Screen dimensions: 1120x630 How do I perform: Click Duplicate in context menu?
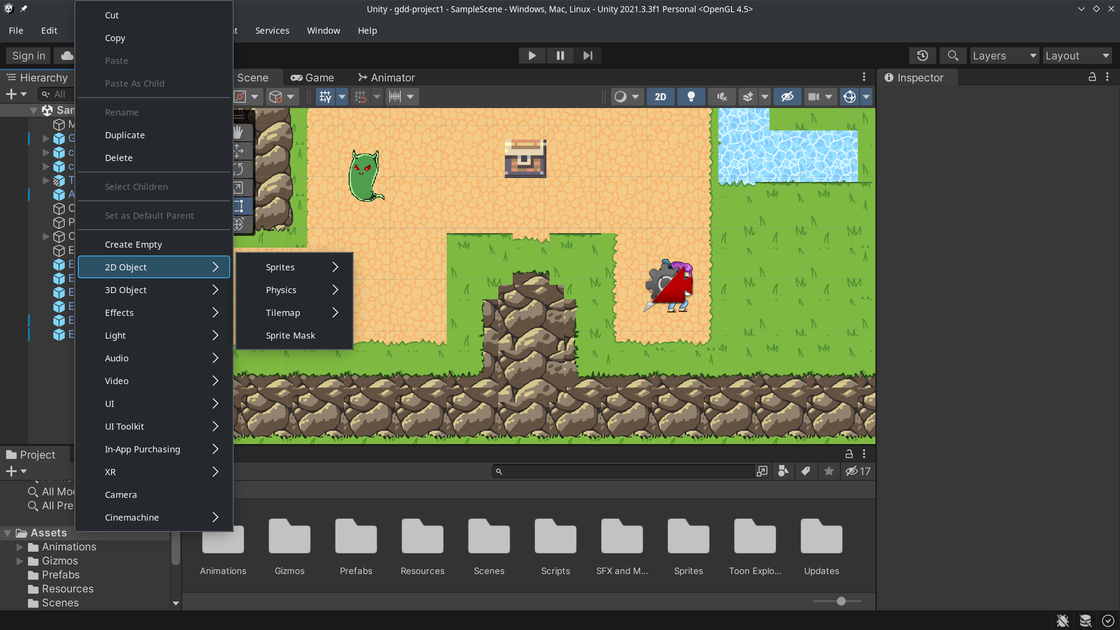pyautogui.click(x=126, y=135)
